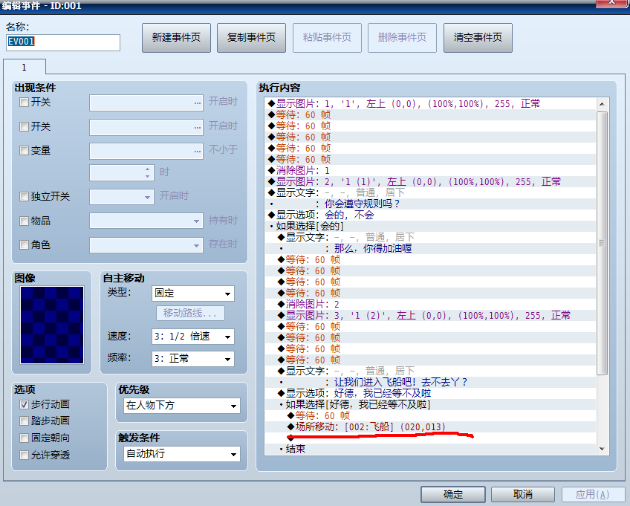Enable the second 开关 condition checkbox

(x=24, y=126)
